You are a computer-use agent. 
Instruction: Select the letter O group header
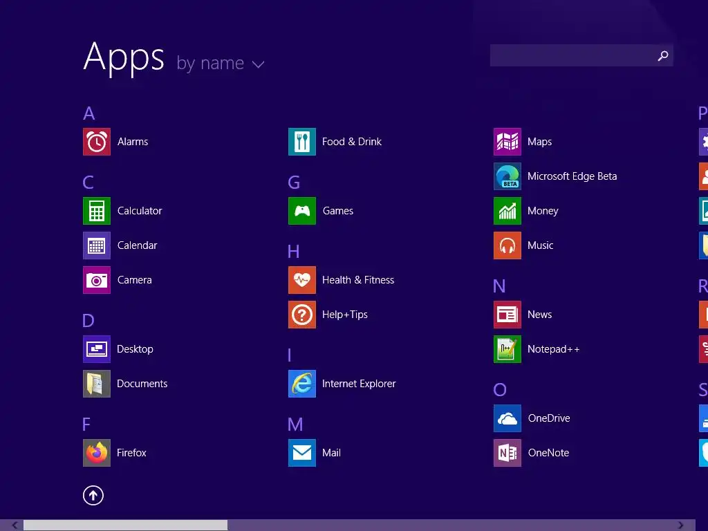tap(500, 390)
